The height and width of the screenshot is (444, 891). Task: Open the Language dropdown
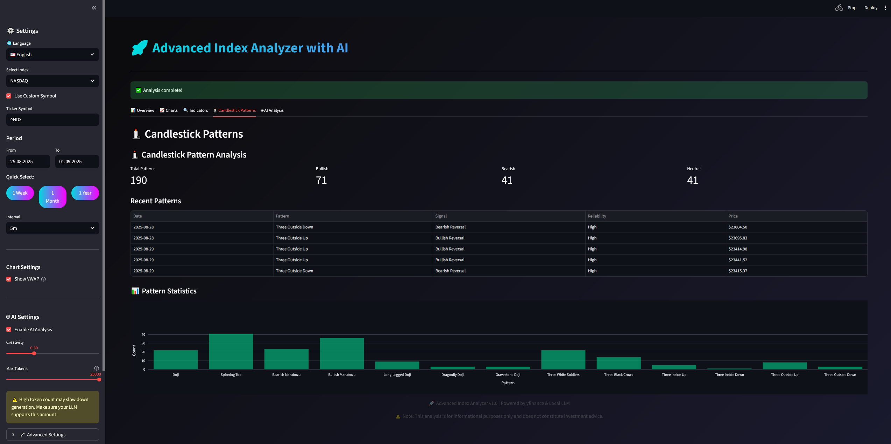click(x=52, y=54)
